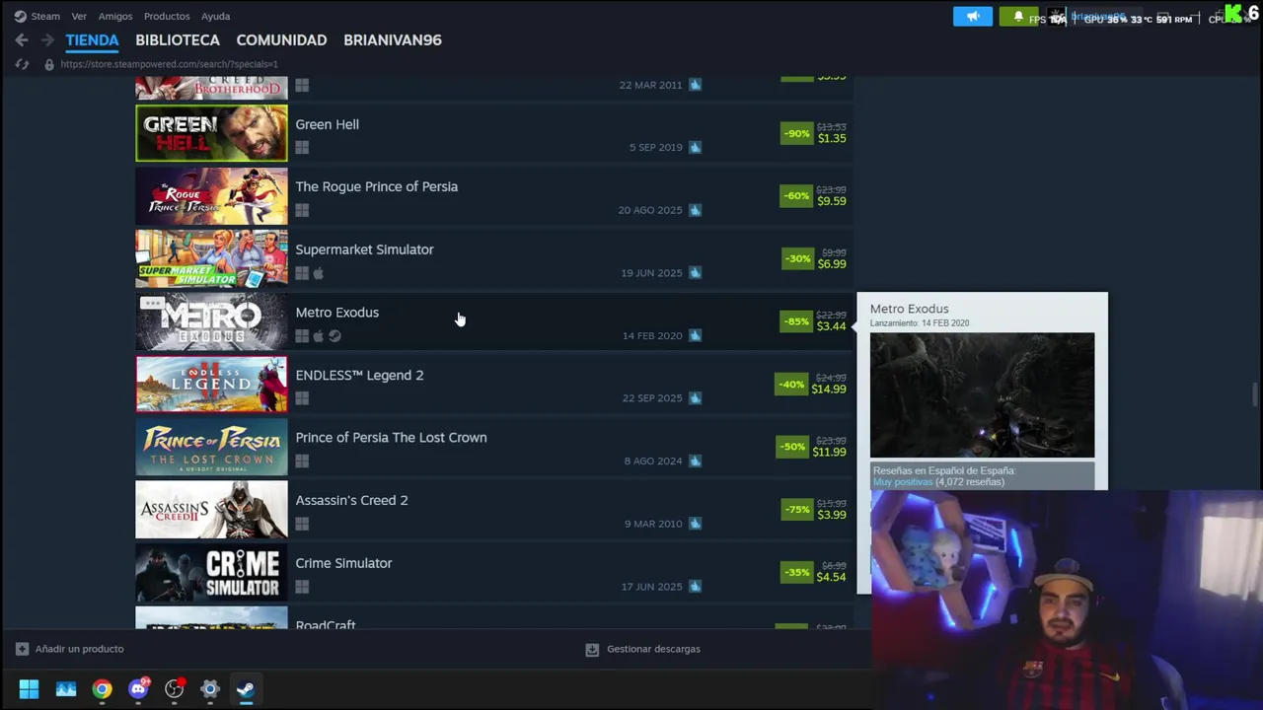The image size is (1263, 710).
Task: Switch to the COMUNIDAD tab
Action: click(281, 40)
